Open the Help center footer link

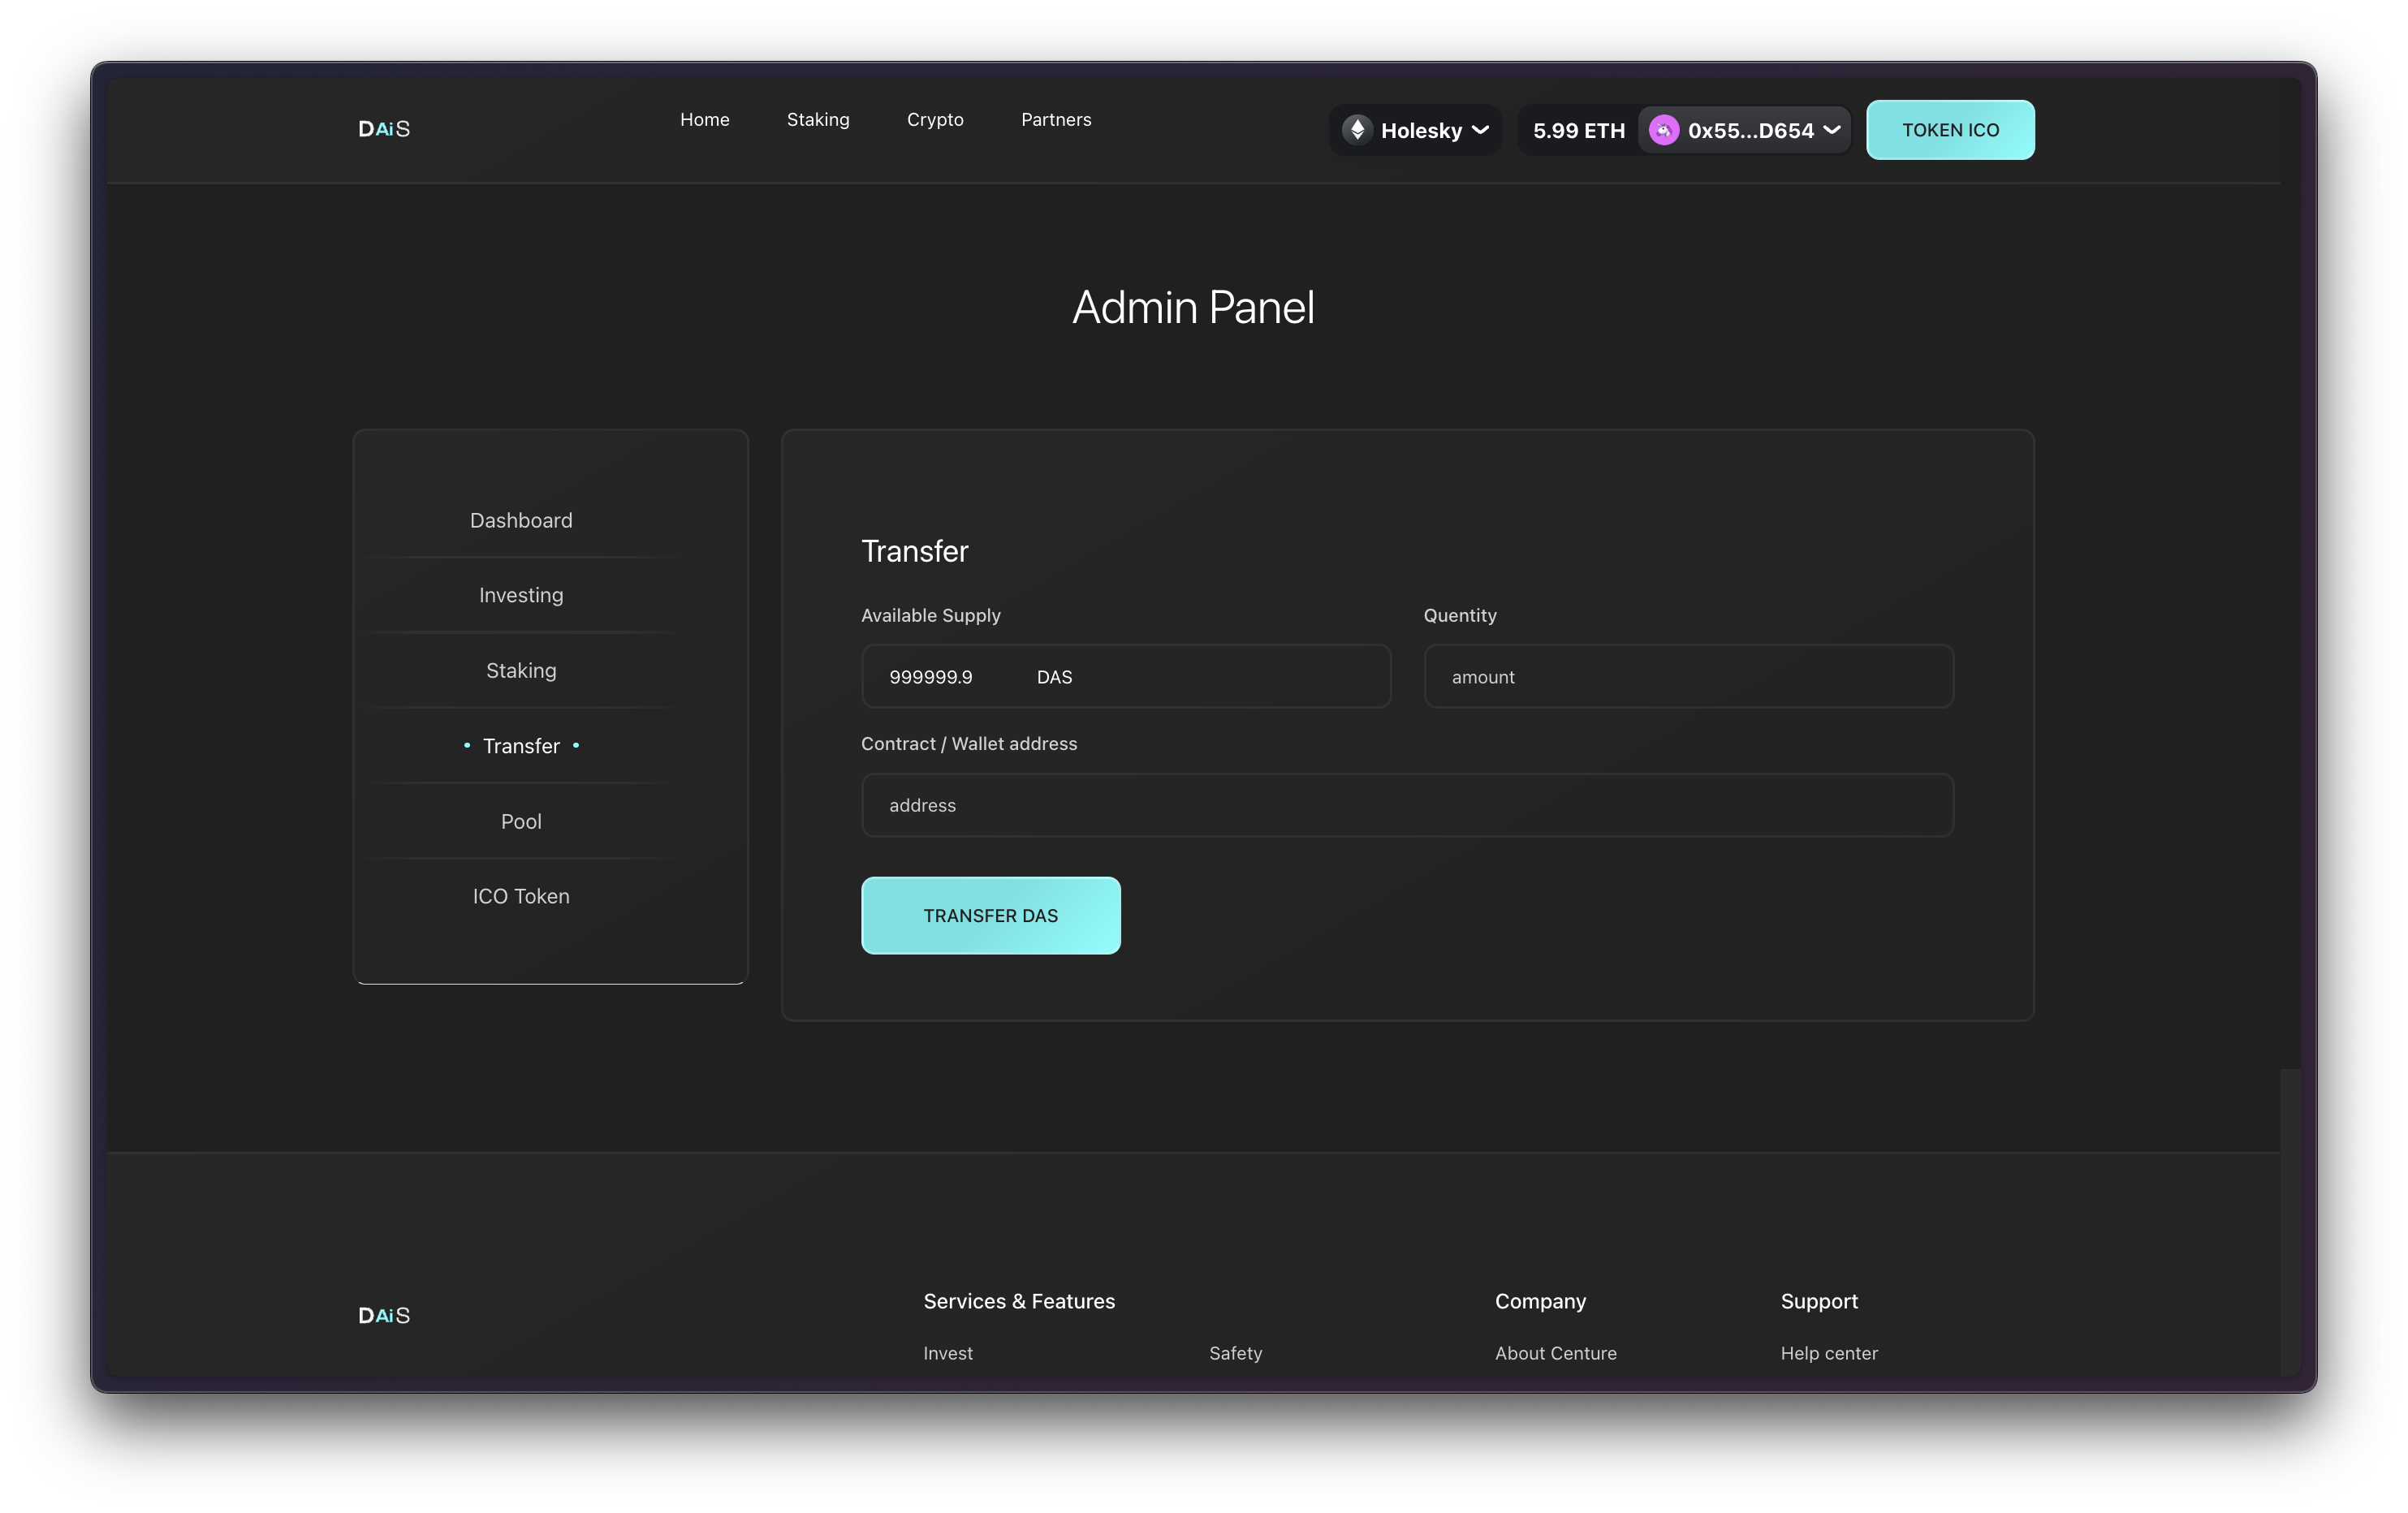click(x=1828, y=1353)
